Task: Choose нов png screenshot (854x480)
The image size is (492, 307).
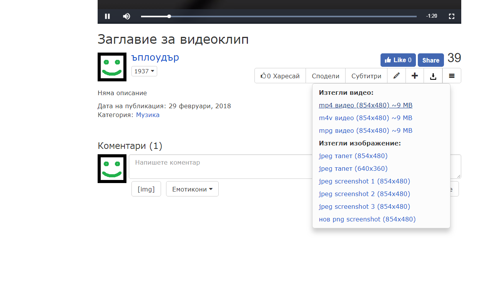Action: (x=367, y=219)
